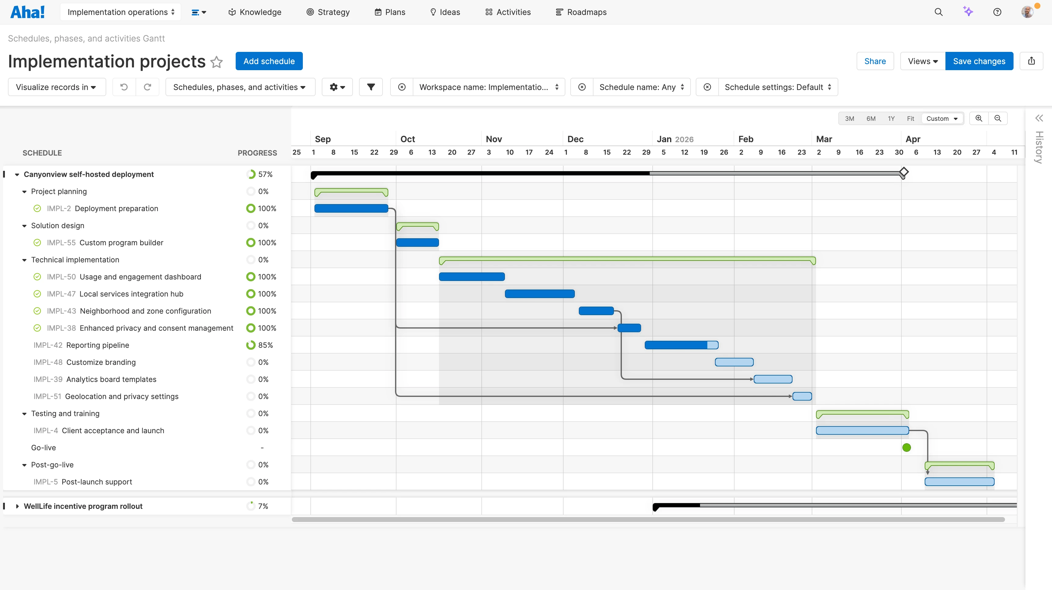Click the Reporting pipeline progress bar

click(681, 345)
